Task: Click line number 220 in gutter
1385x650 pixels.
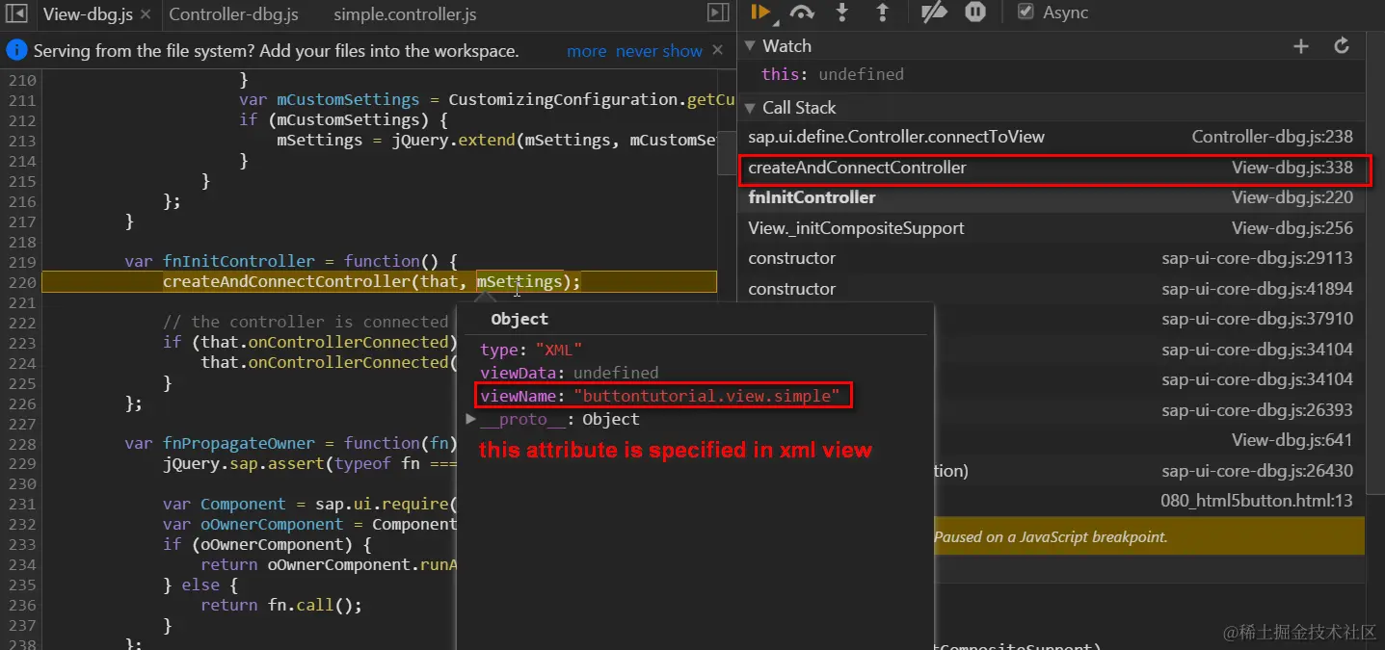Action: coord(20,282)
